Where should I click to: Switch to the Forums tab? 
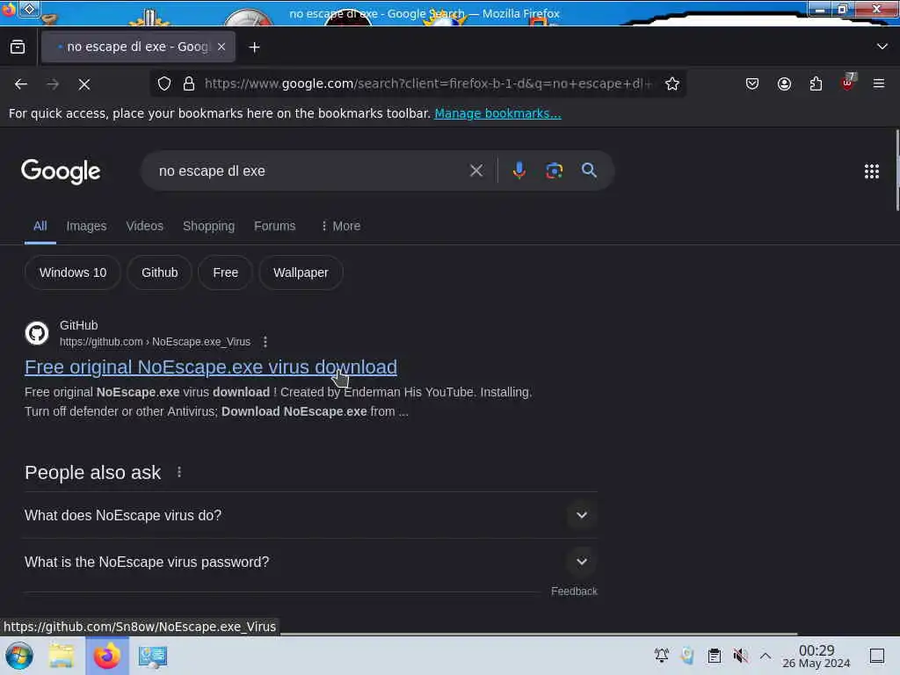click(274, 226)
